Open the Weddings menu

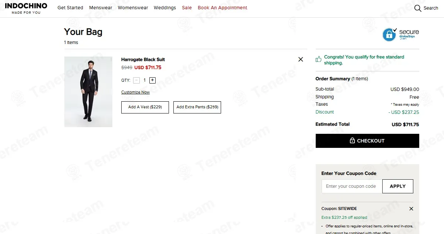click(x=165, y=8)
